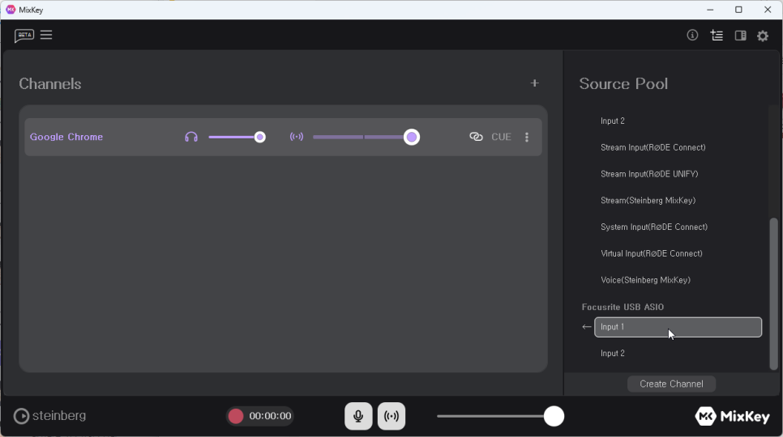Click stream broadcast icon on Google Chrome channel
This screenshot has height=437, width=783.
pos(297,137)
